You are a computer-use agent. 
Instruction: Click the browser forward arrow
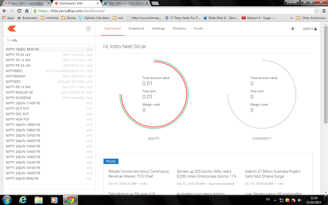pyautogui.click(x=12, y=11)
